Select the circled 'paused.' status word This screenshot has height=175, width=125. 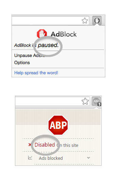click(x=48, y=45)
